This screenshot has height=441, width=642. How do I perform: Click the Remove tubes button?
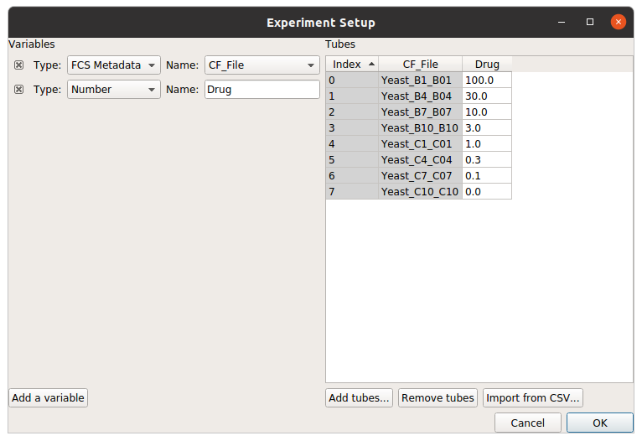437,398
